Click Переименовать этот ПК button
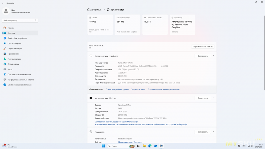Viewport: 265px width, 149px height. pos(203,47)
